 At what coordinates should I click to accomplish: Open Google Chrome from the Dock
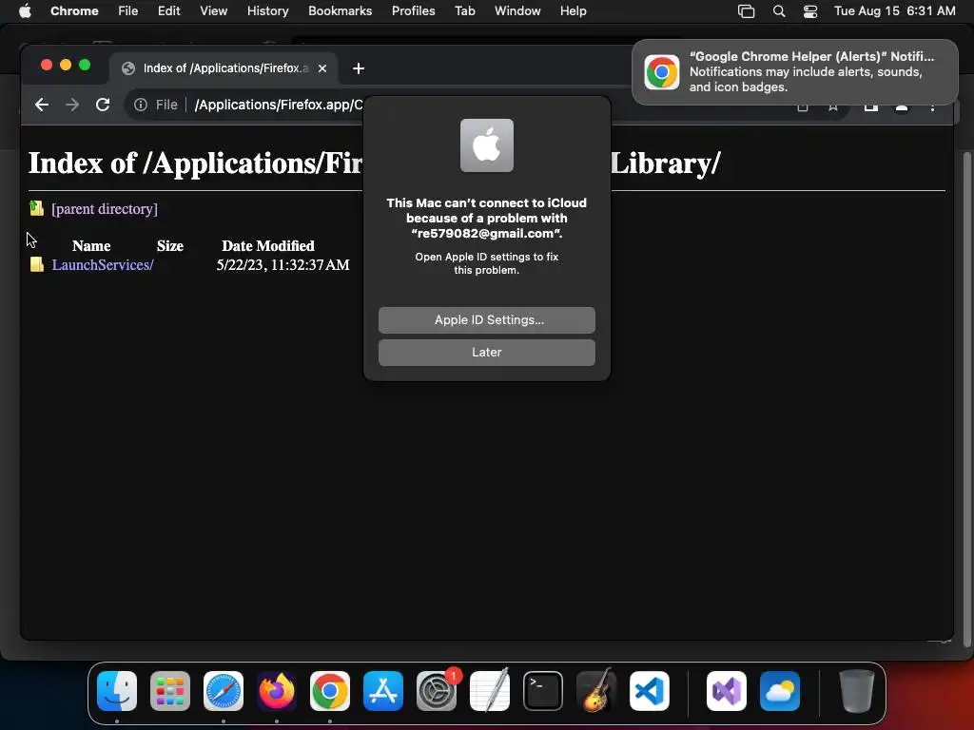tap(330, 691)
